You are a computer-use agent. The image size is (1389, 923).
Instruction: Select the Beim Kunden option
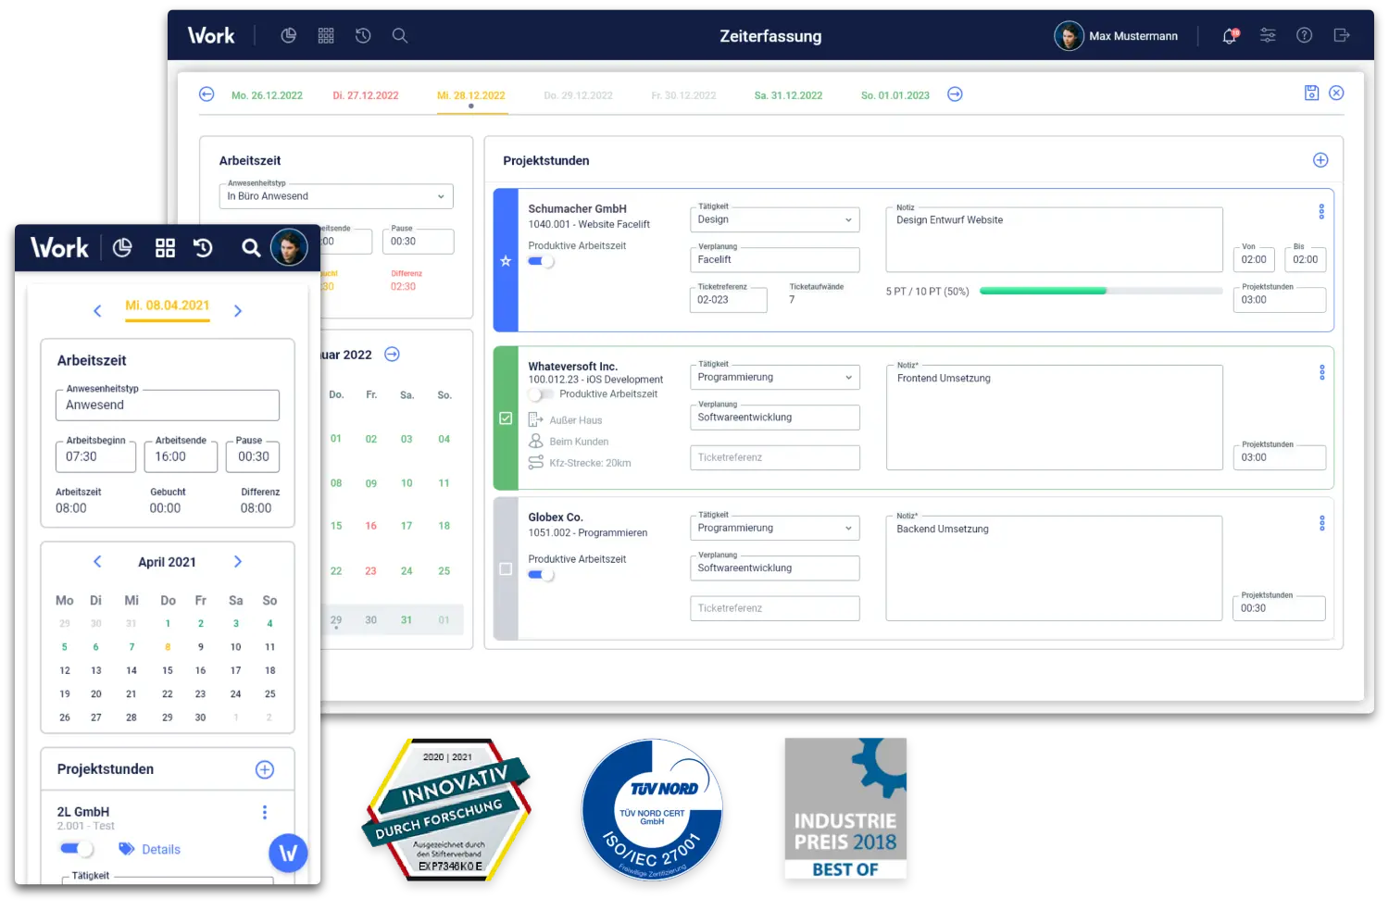[x=569, y=442]
